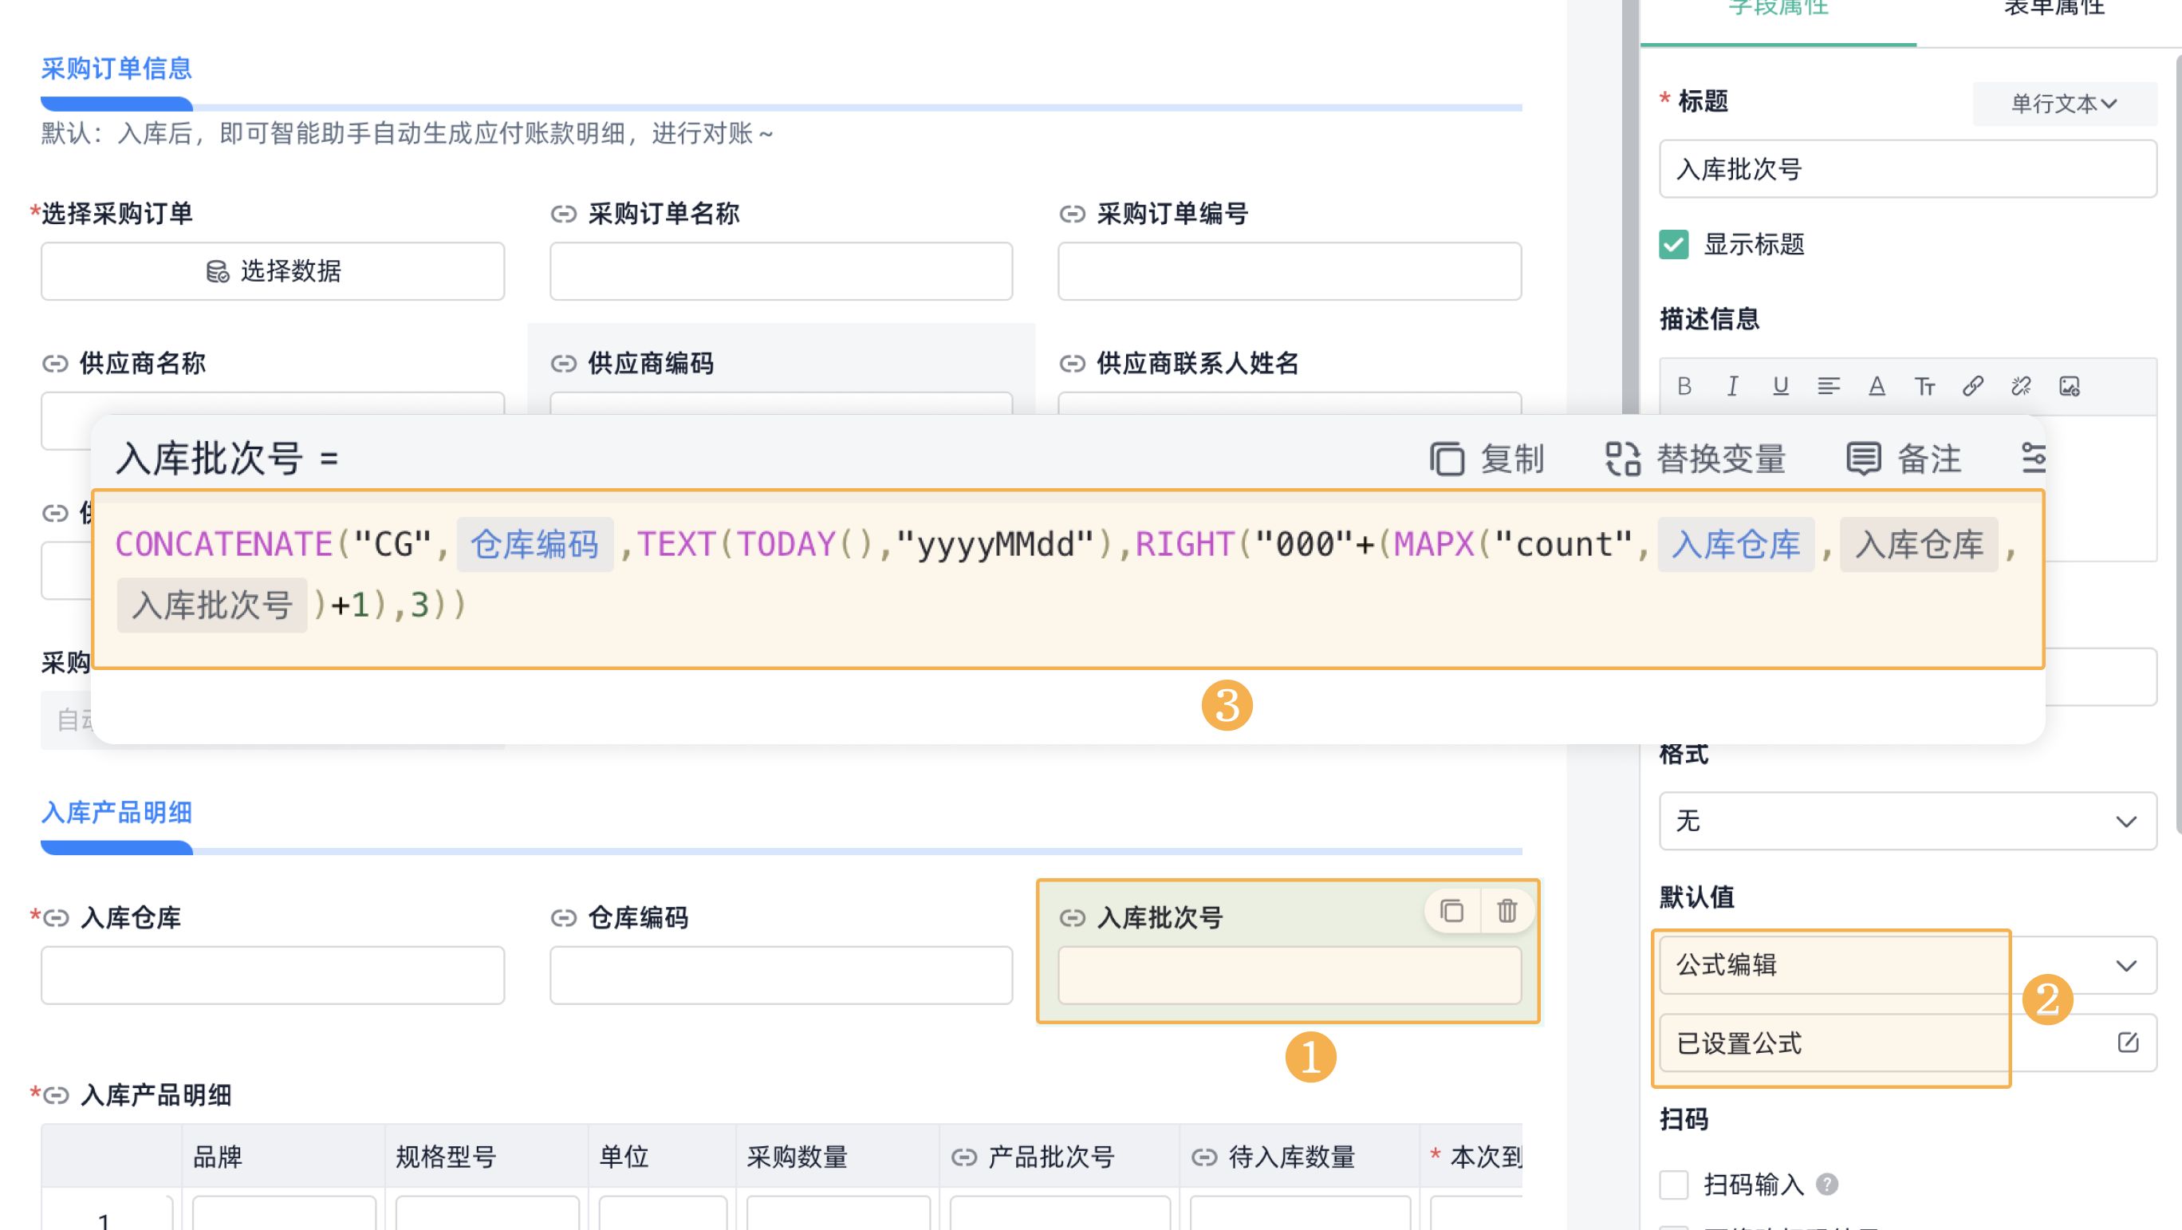
Task: Apply bold formatting in description toolbar
Action: (1686, 385)
